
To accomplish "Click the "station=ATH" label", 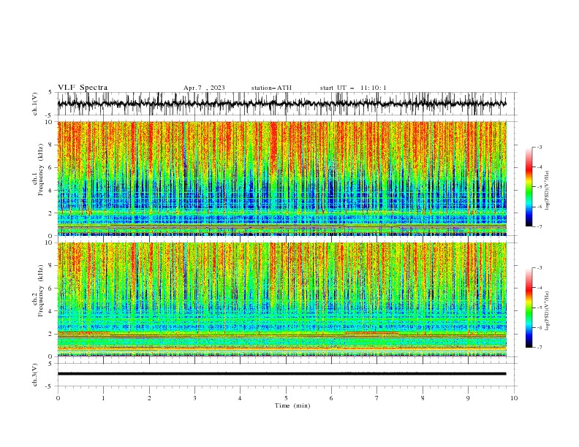I will point(271,88).
